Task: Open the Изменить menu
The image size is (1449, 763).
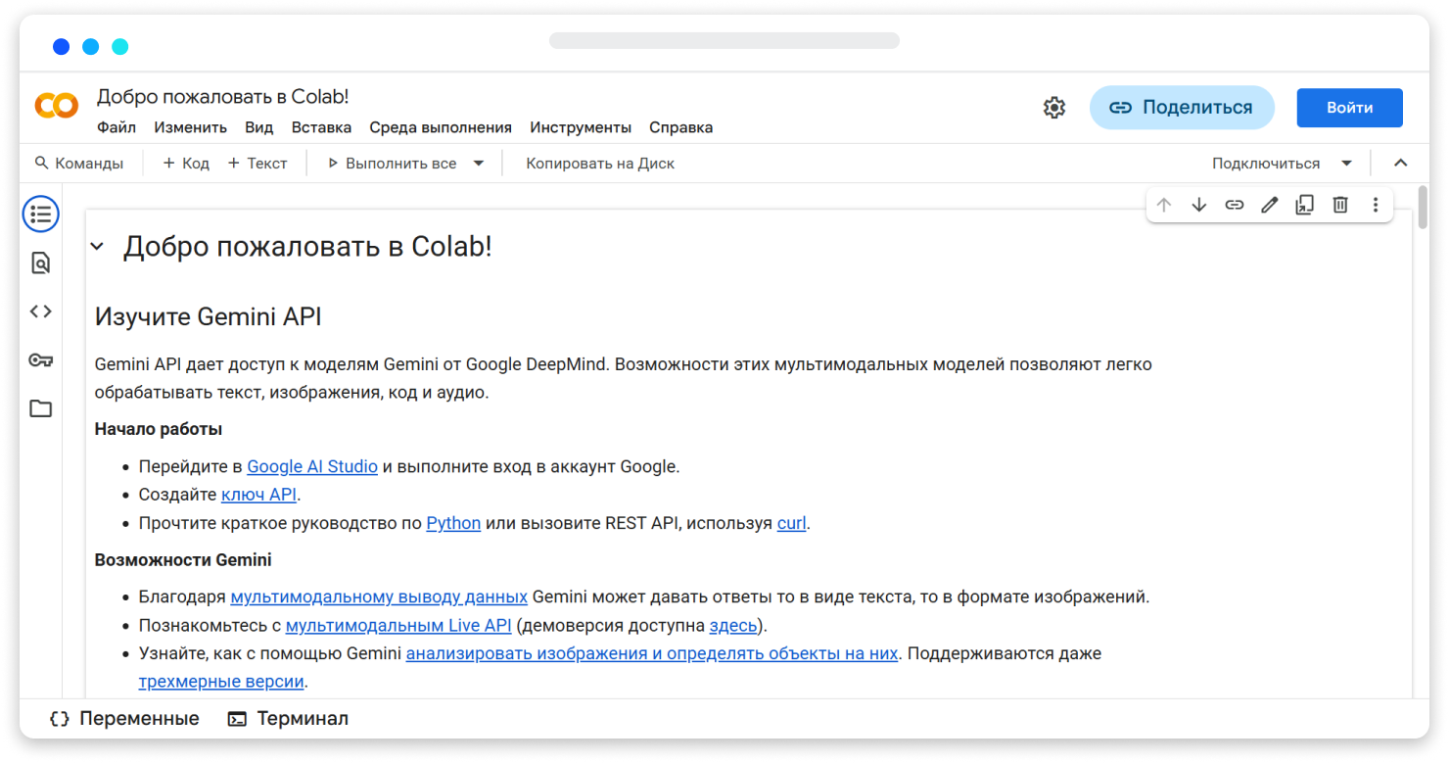Action: (190, 127)
